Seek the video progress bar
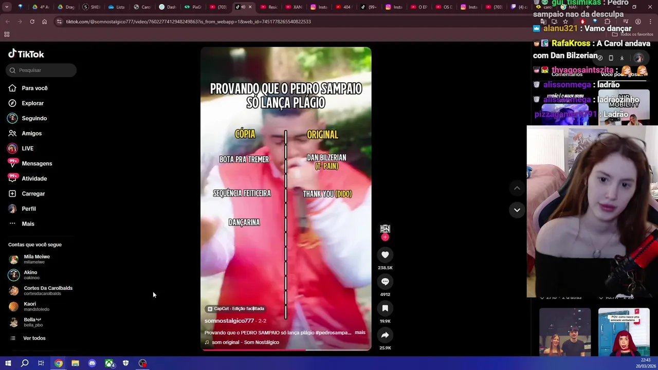This screenshot has height=370, width=658. point(286,350)
